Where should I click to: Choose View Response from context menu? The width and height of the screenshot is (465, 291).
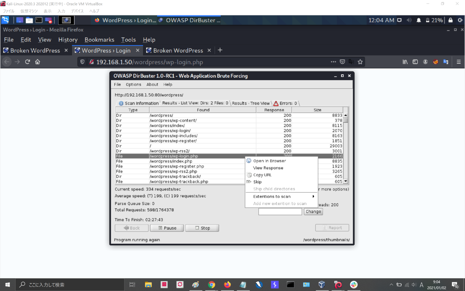[281, 168]
